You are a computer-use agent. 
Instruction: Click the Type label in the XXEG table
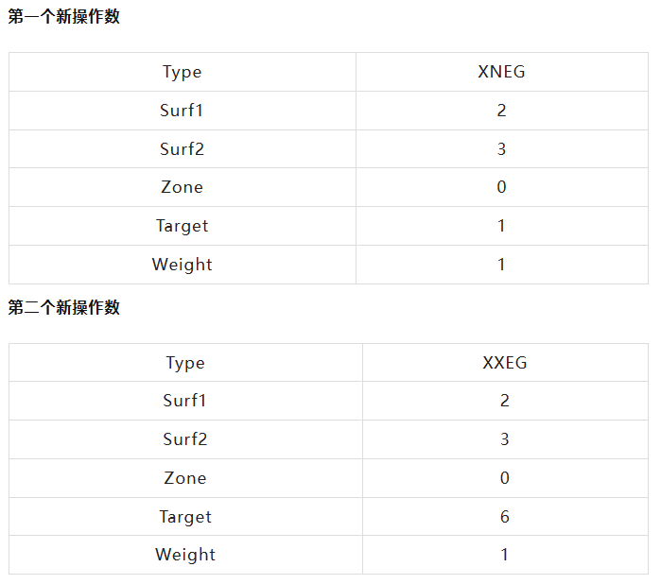coord(185,363)
